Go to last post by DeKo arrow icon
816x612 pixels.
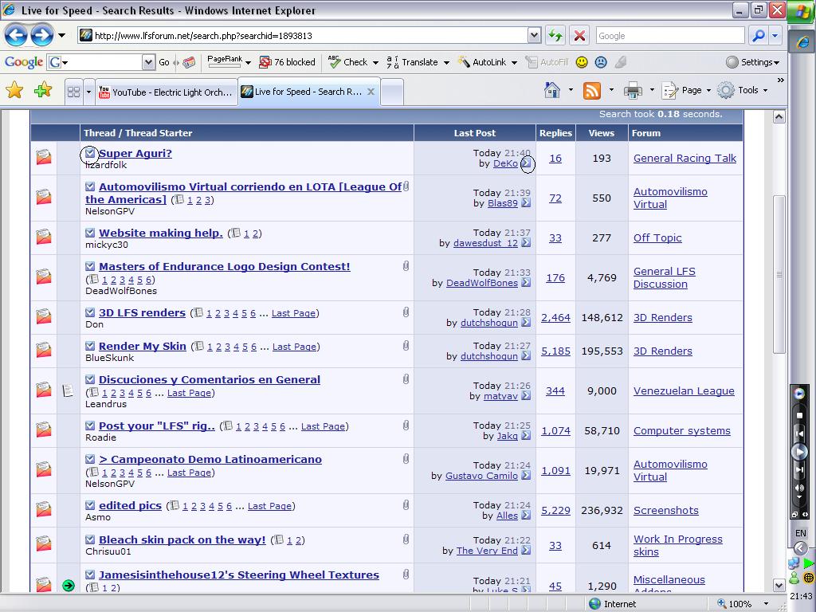(x=526, y=163)
